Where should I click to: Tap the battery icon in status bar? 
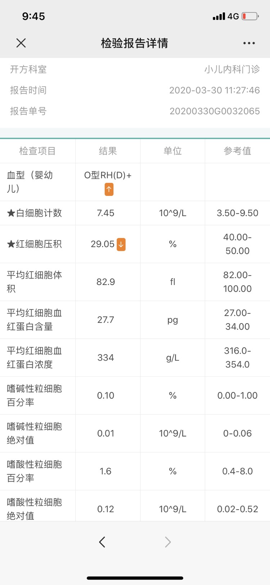point(250,16)
